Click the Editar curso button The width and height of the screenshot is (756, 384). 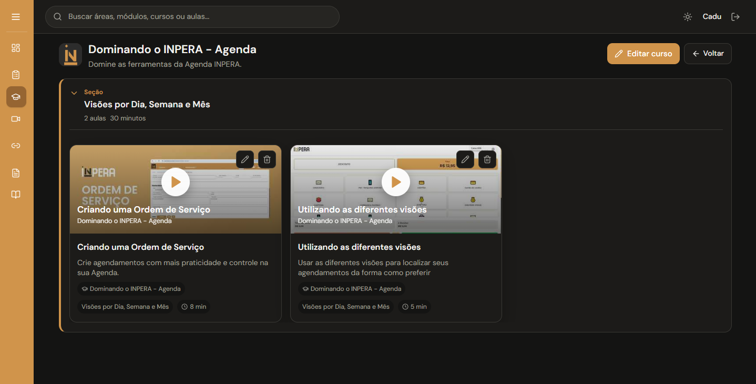(643, 54)
